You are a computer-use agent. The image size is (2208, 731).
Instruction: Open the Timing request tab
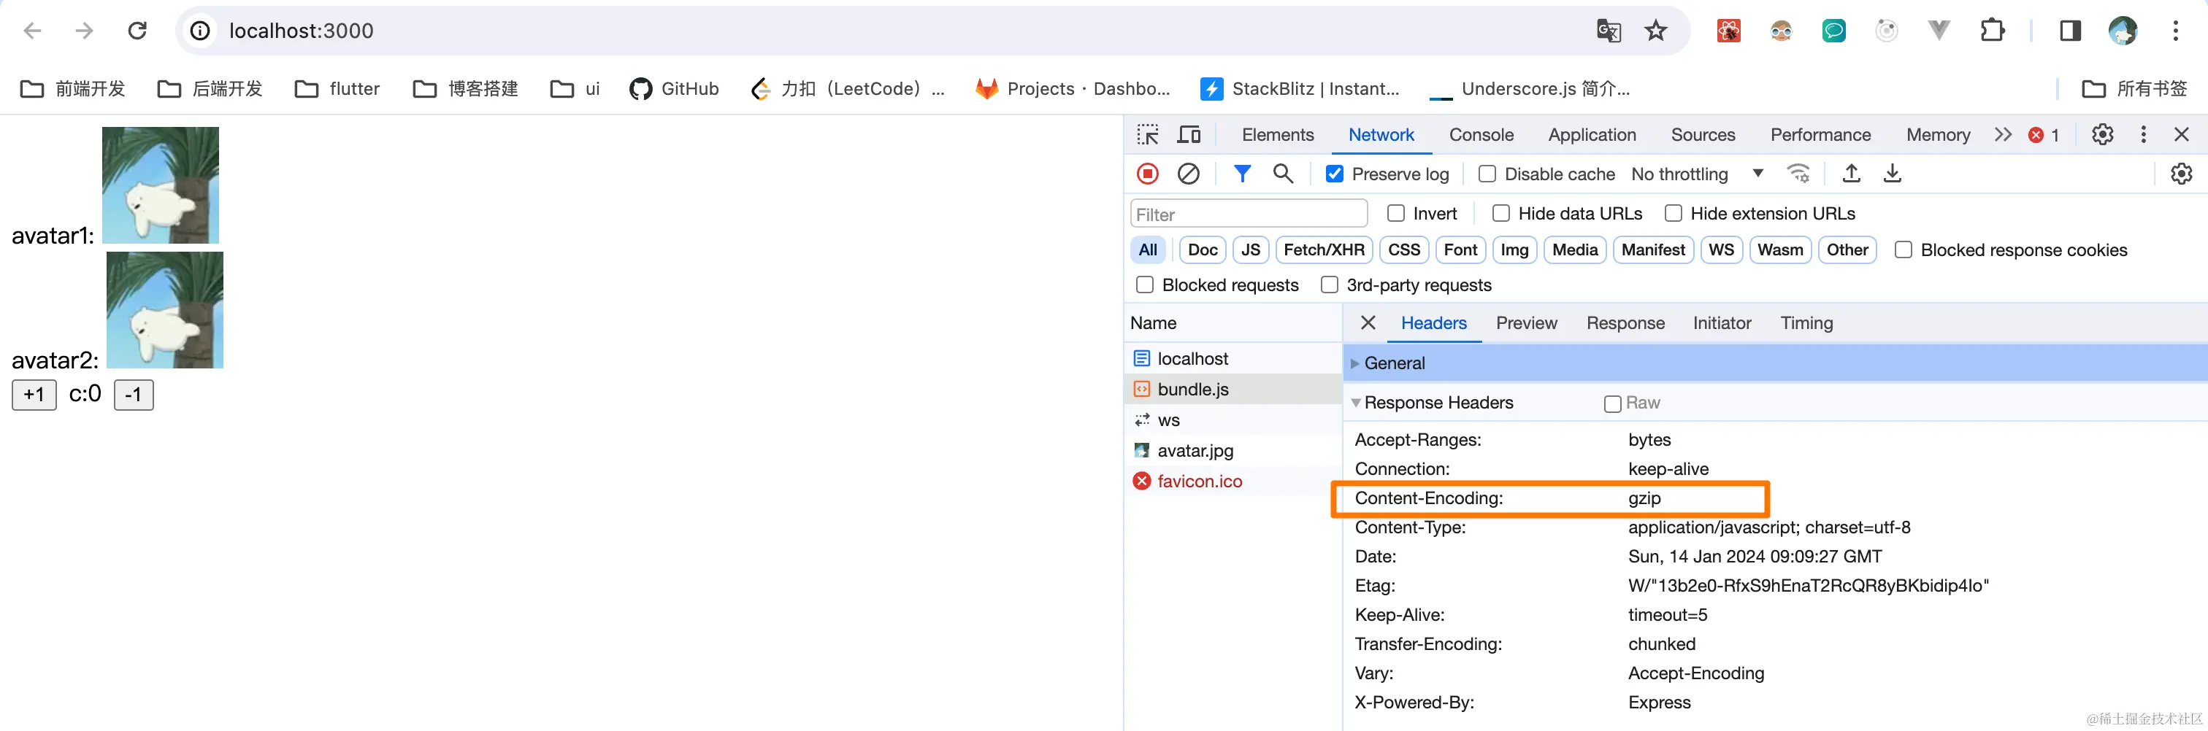[x=1806, y=322]
